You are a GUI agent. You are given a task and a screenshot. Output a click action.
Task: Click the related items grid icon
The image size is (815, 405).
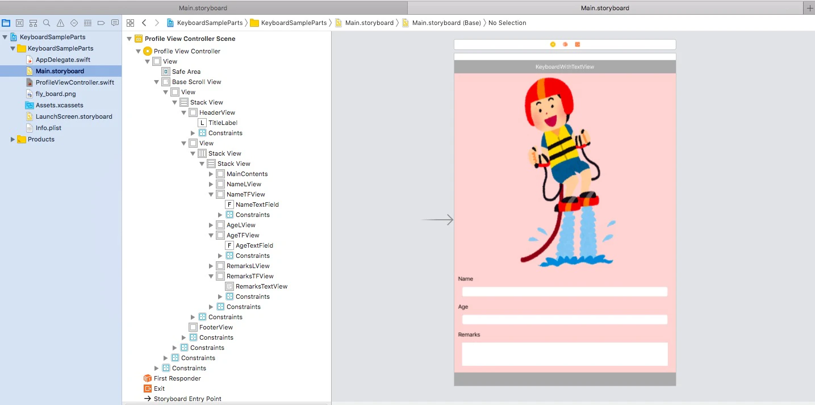point(130,23)
